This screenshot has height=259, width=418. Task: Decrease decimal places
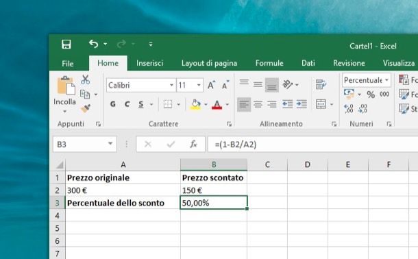pos(362,109)
